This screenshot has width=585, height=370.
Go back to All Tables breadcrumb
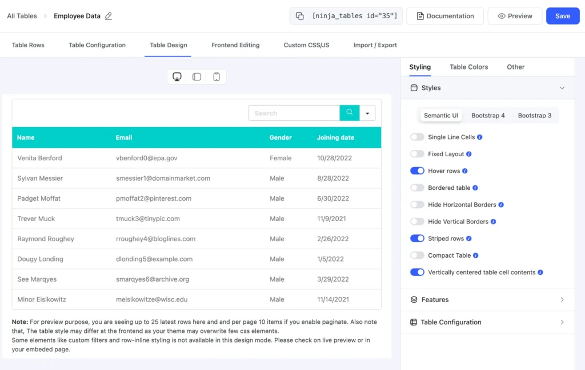[22, 16]
